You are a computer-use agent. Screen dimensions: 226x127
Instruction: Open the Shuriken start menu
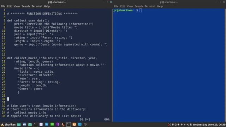coord(8,125)
